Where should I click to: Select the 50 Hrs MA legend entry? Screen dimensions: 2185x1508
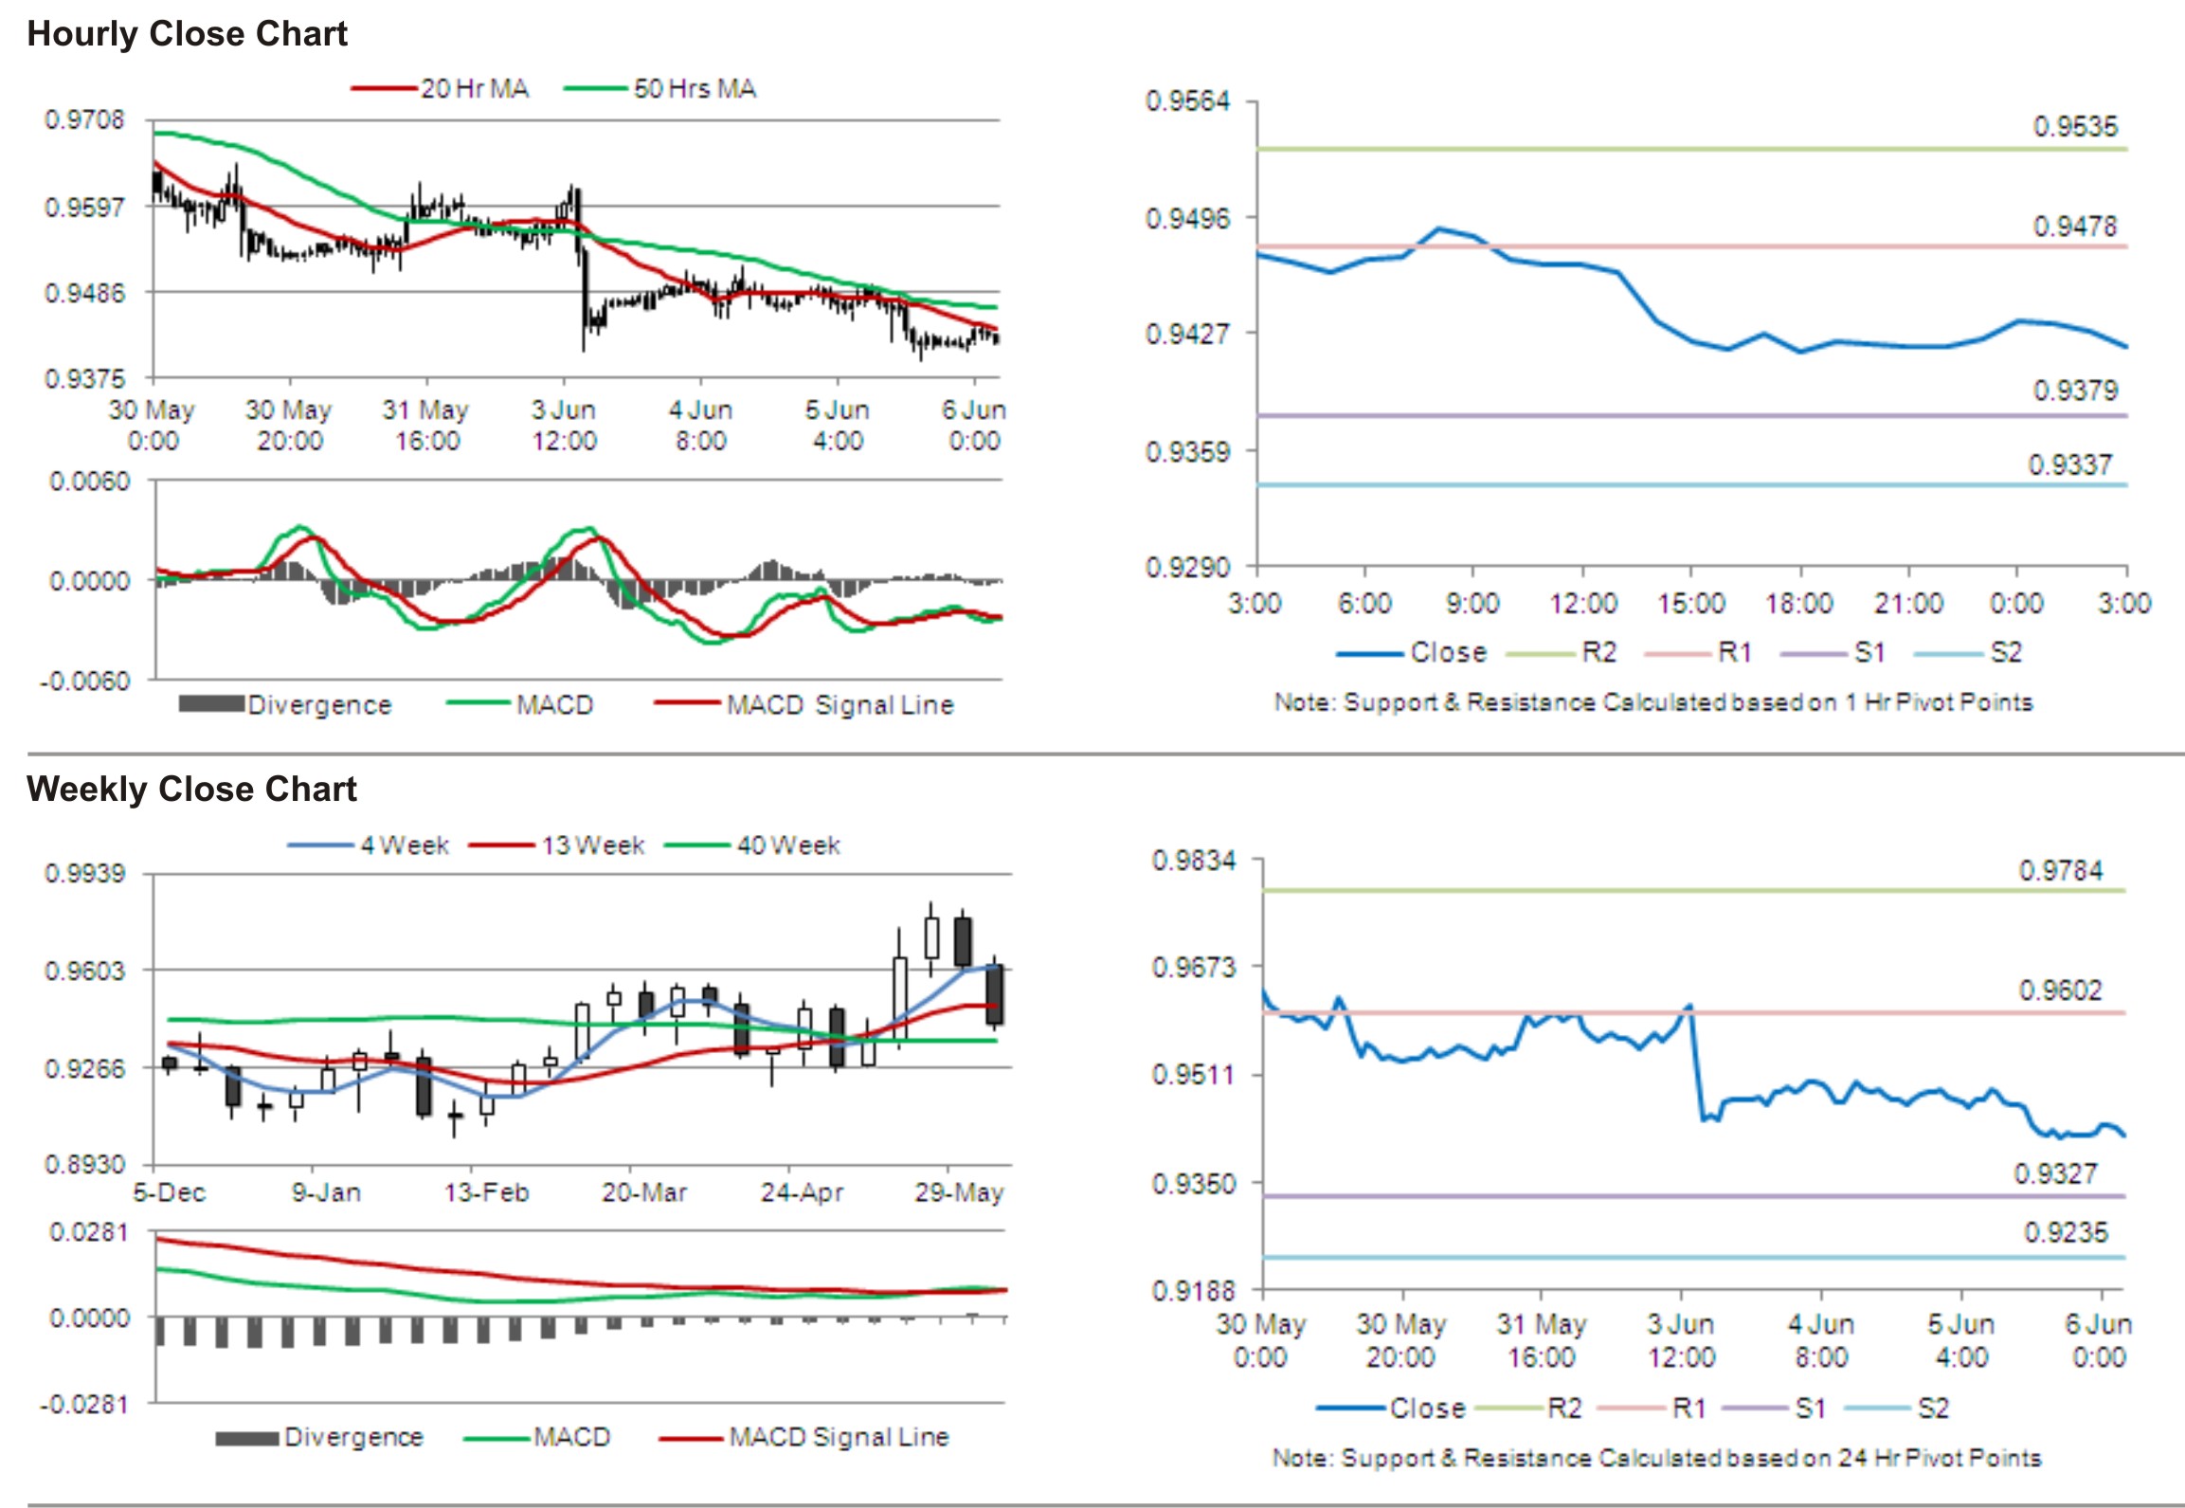[x=660, y=89]
